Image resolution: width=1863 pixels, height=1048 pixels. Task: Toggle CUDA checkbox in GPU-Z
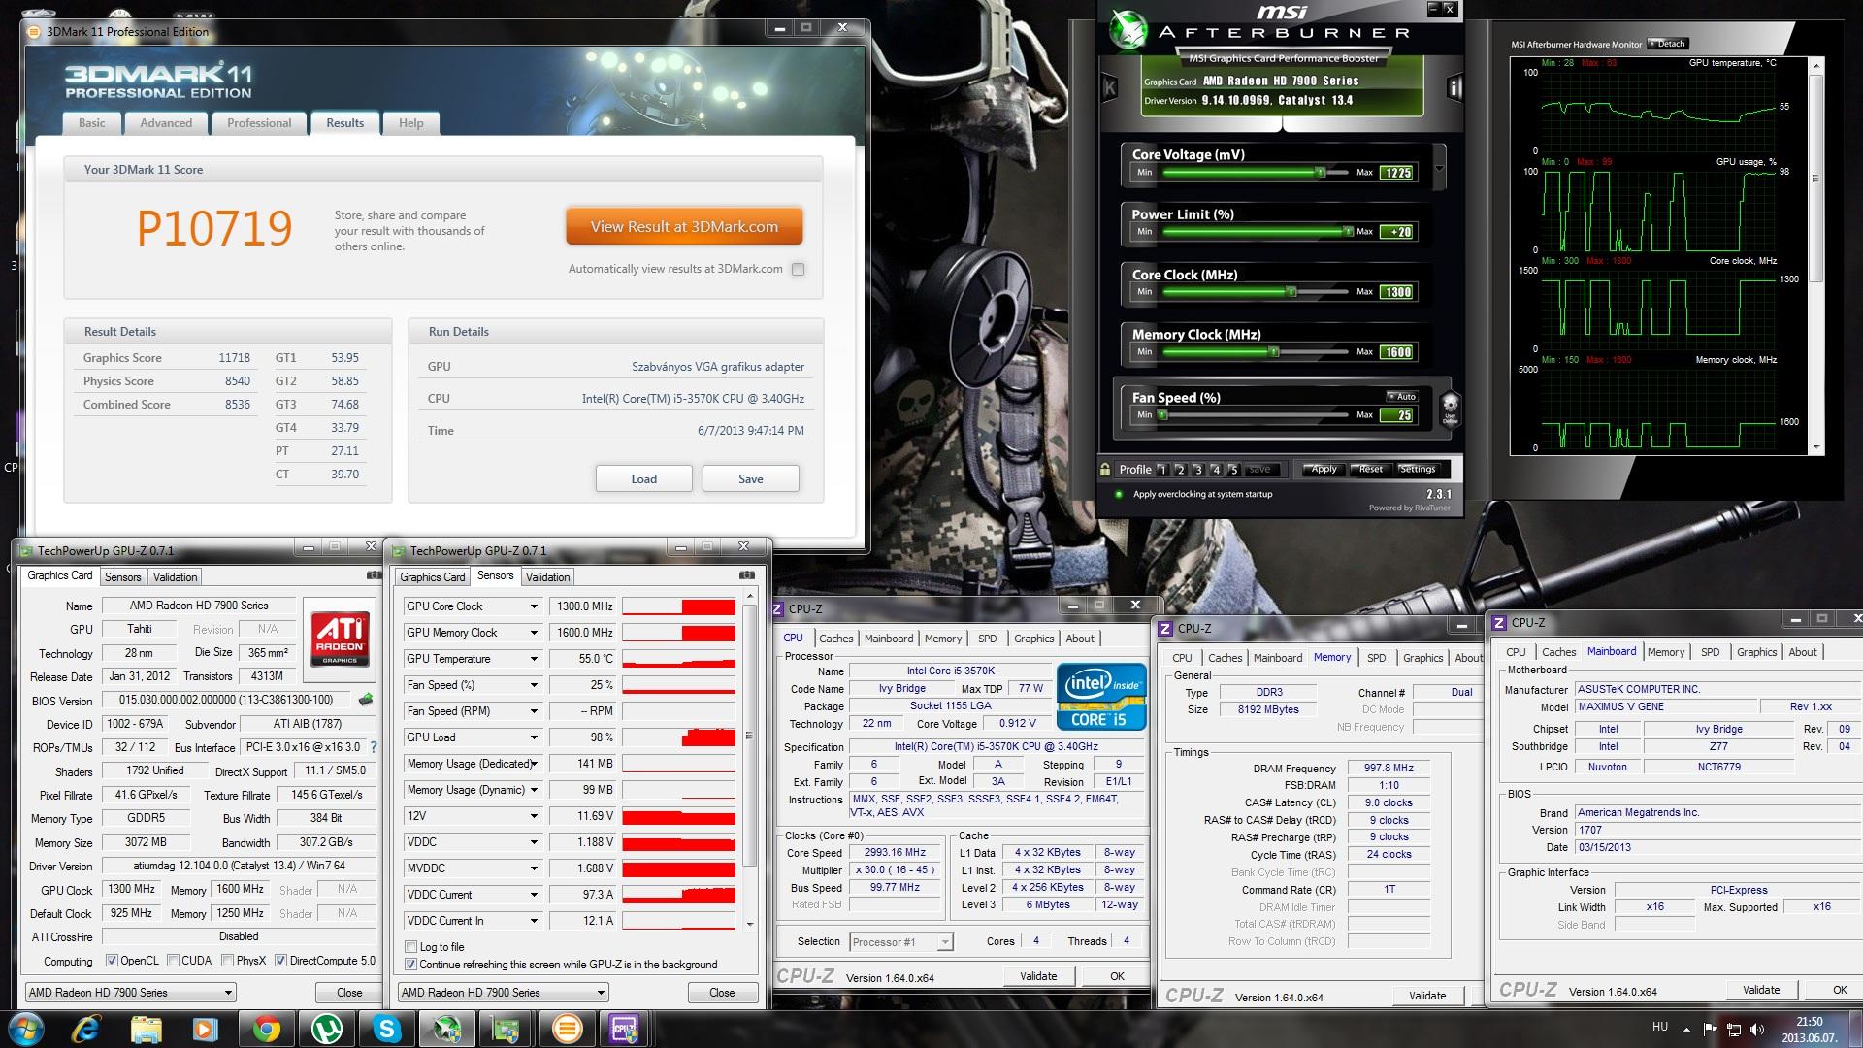tap(173, 961)
